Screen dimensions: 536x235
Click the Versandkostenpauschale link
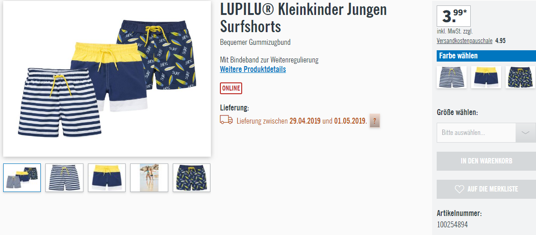click(464, 41)
